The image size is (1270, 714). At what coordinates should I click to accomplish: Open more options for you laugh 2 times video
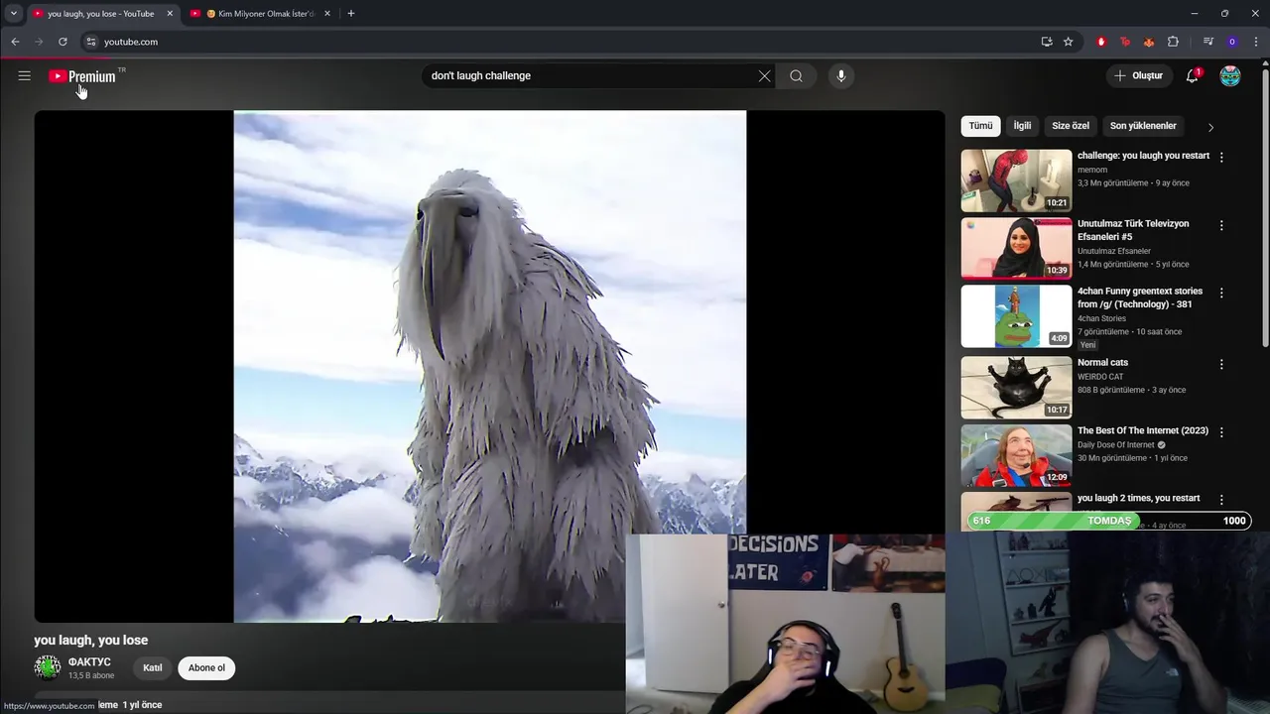[1221, 500]
